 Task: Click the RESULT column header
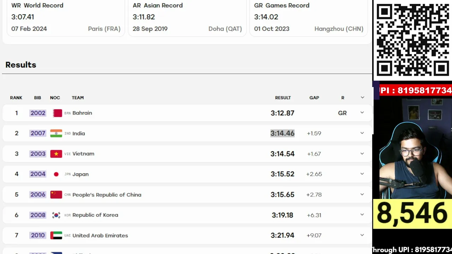[x=283, y=98]
